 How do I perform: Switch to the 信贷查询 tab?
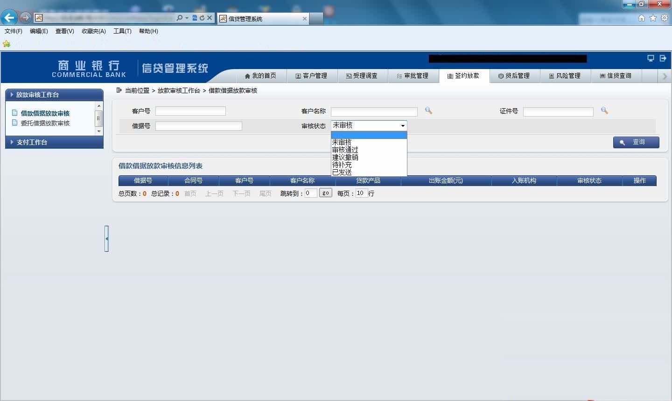(x=616, y=76)
